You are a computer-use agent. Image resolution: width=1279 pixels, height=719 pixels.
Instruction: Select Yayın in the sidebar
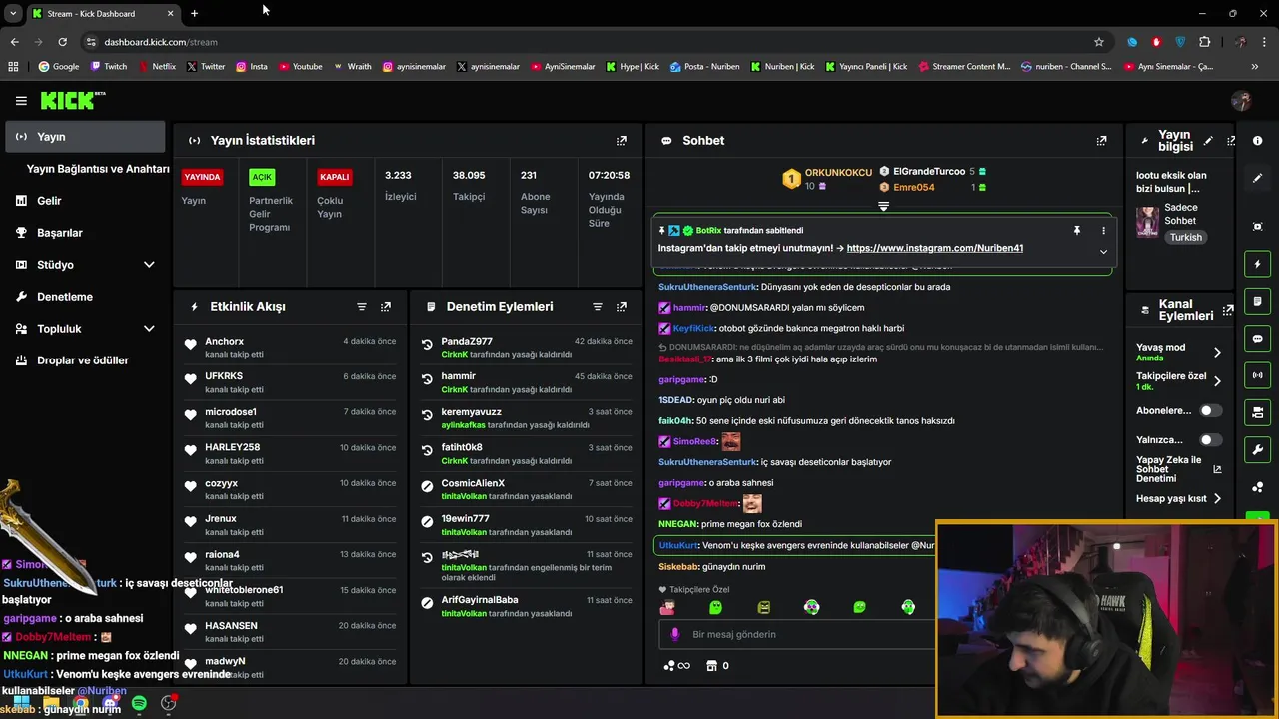85,137
